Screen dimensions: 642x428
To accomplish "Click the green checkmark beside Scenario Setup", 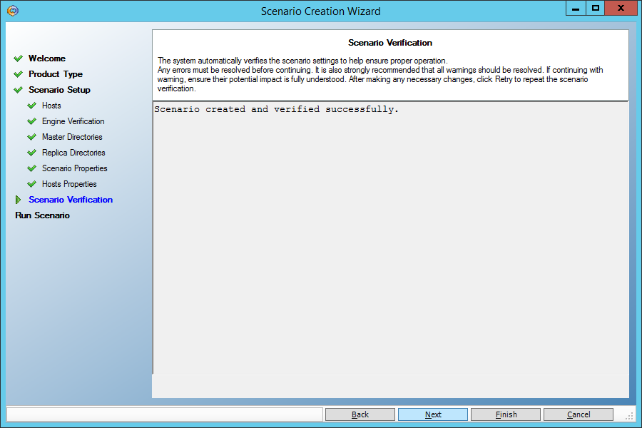I will 18,90.
